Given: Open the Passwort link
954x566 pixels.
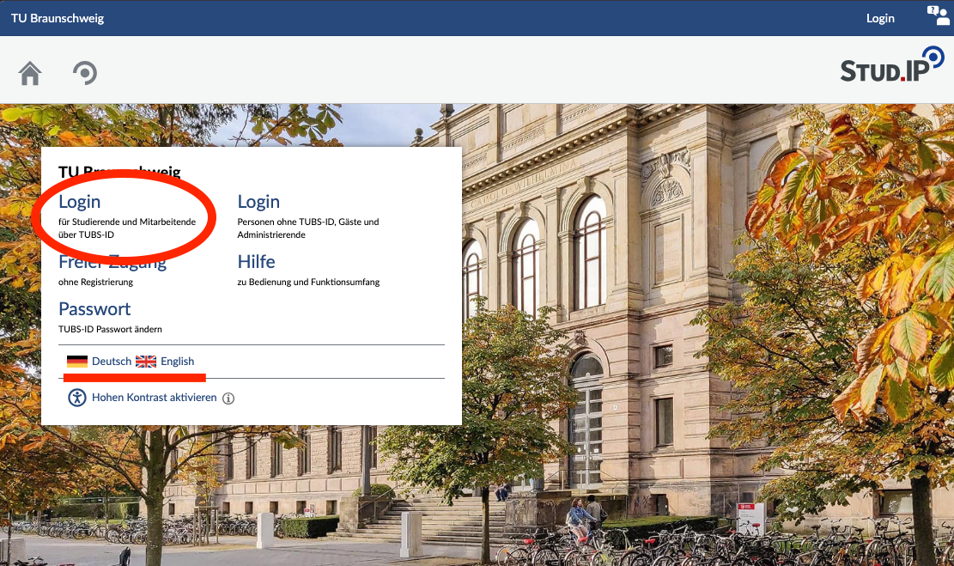Looking at the screenshot, I should coord(94,309).
